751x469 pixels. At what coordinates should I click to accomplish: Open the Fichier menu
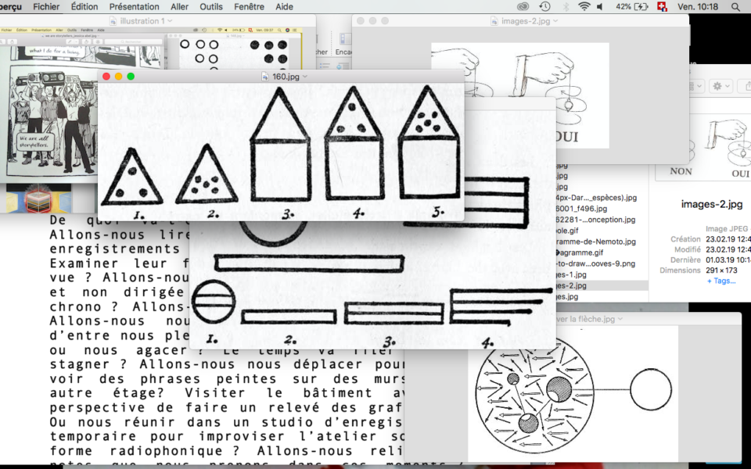click(x=46, y=6)
